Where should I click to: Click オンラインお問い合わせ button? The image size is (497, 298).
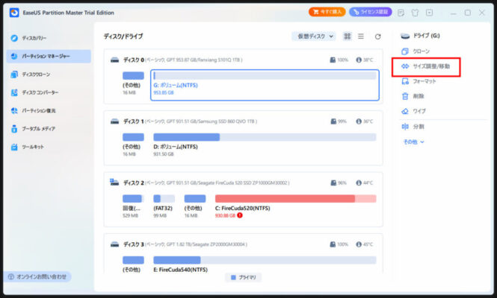tap(37, 277)
